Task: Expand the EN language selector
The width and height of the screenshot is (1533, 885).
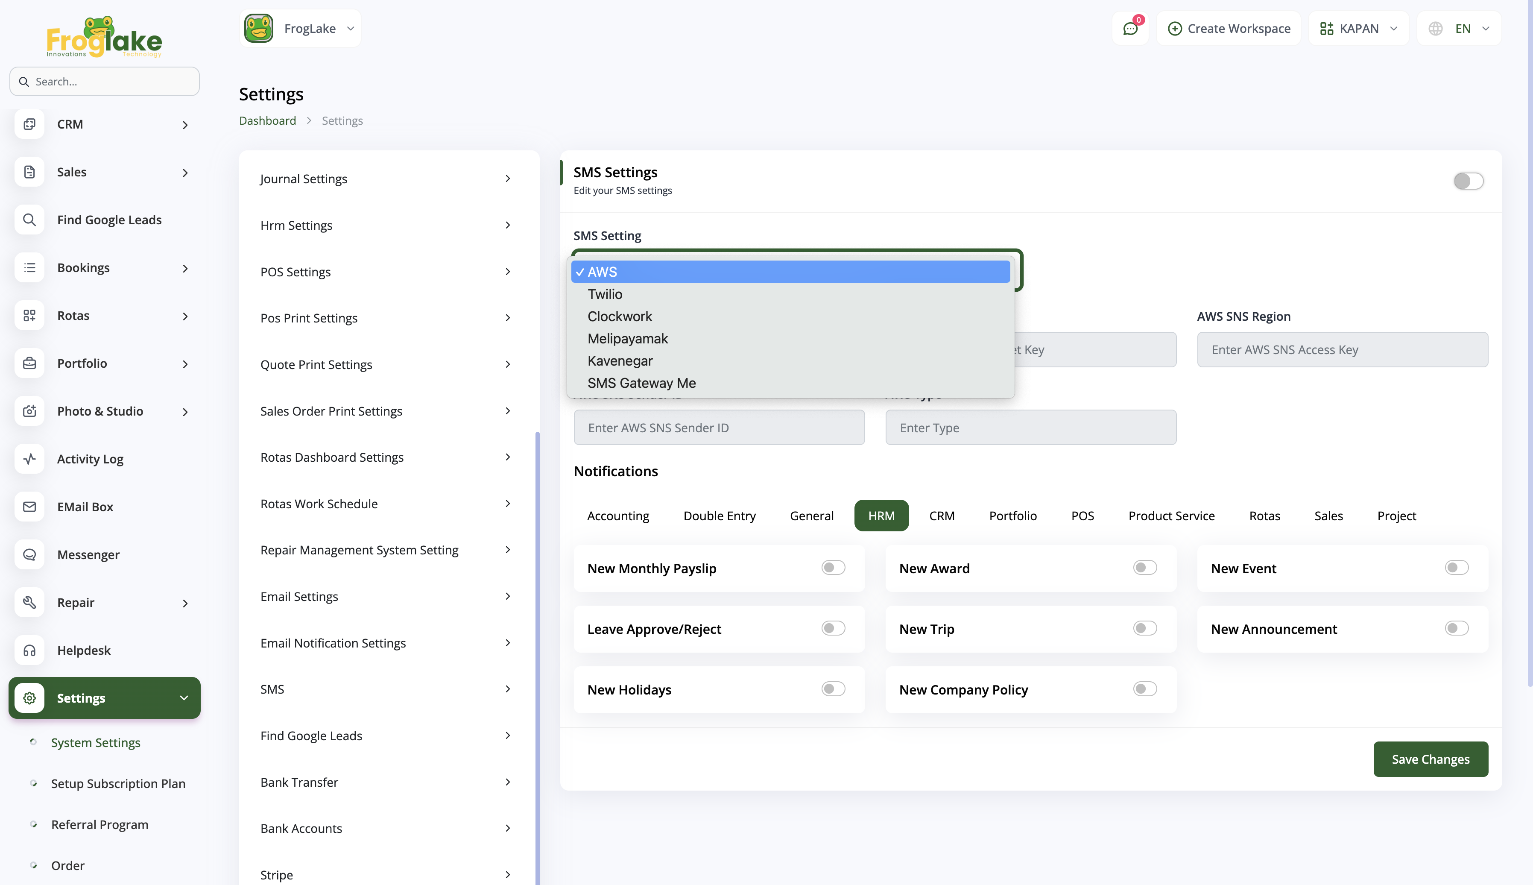Action: click(1460, 29)
